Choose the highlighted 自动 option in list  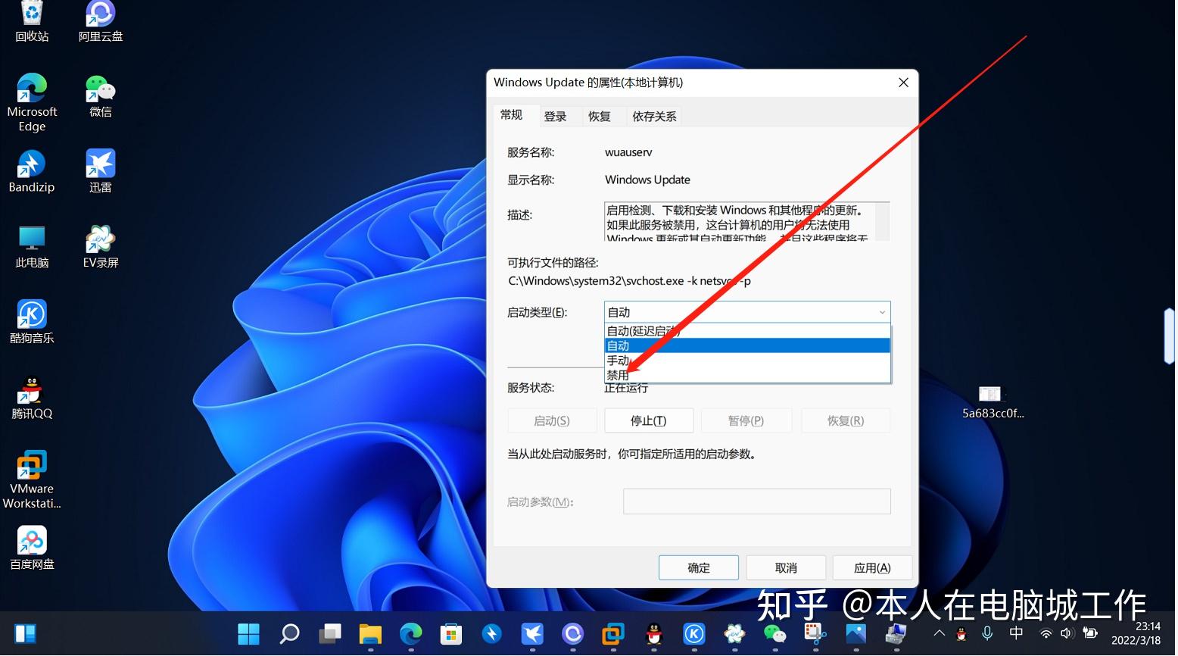[747, 345]
